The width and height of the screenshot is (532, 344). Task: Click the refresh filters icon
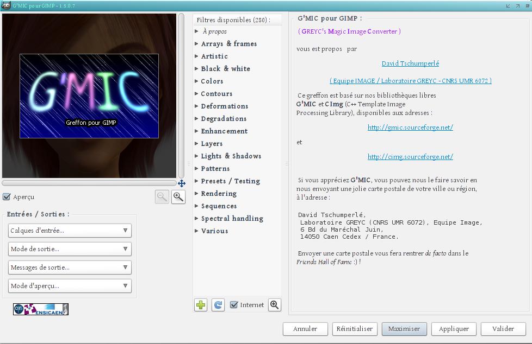click(x=218, y=305)
